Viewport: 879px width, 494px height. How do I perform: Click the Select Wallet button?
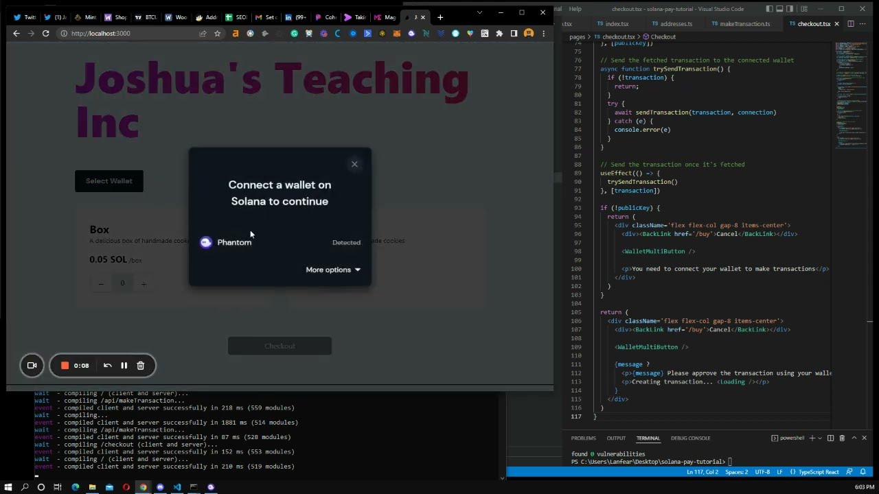(x=109, y=181)
